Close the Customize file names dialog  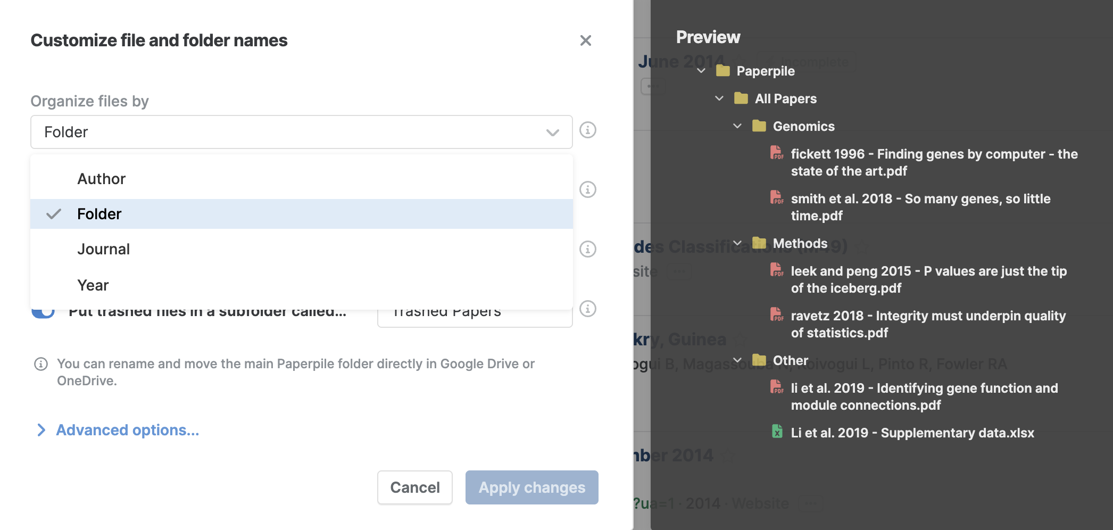(x=585, y=40)
